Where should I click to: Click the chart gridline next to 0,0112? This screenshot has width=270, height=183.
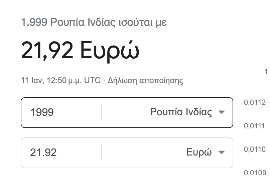coord(268,102)
